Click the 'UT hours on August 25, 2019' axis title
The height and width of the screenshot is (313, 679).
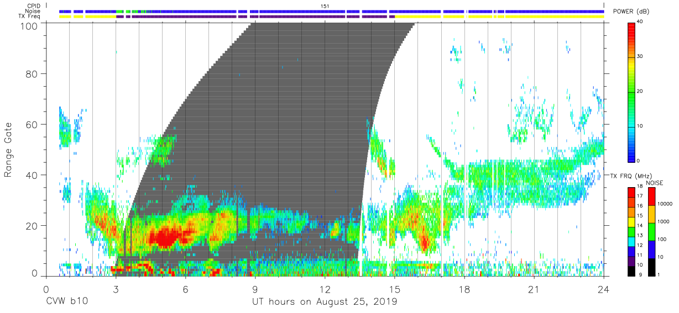coord(325,303)
